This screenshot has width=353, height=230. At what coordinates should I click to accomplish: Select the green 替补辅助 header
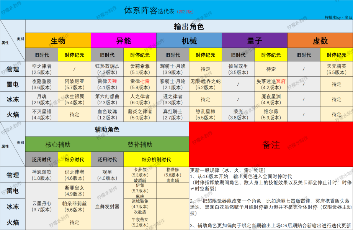click(x=140, y=144)
